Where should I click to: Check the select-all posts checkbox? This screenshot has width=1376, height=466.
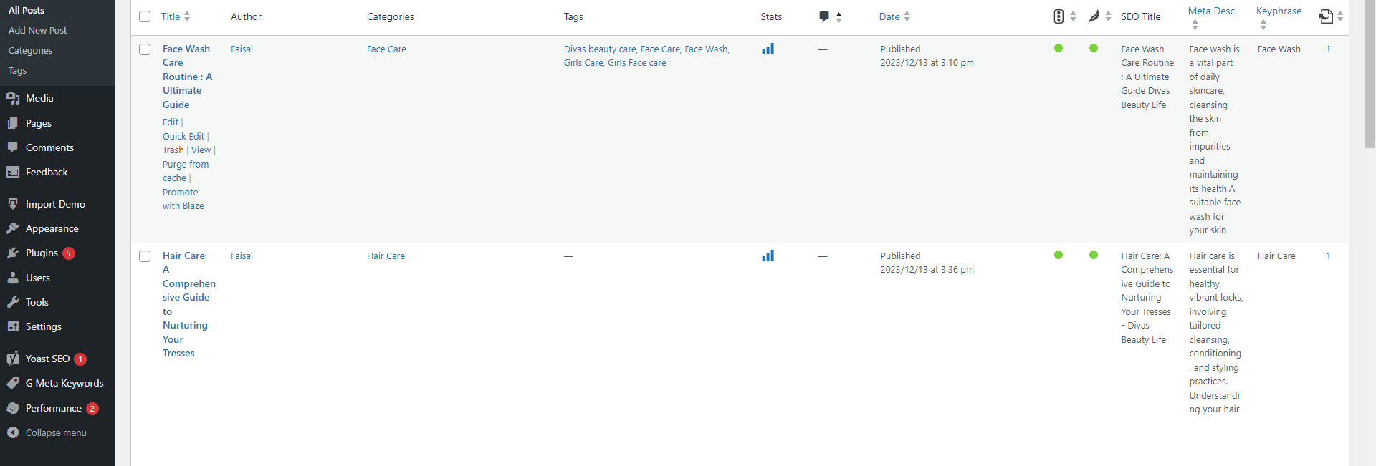[145, 16]
